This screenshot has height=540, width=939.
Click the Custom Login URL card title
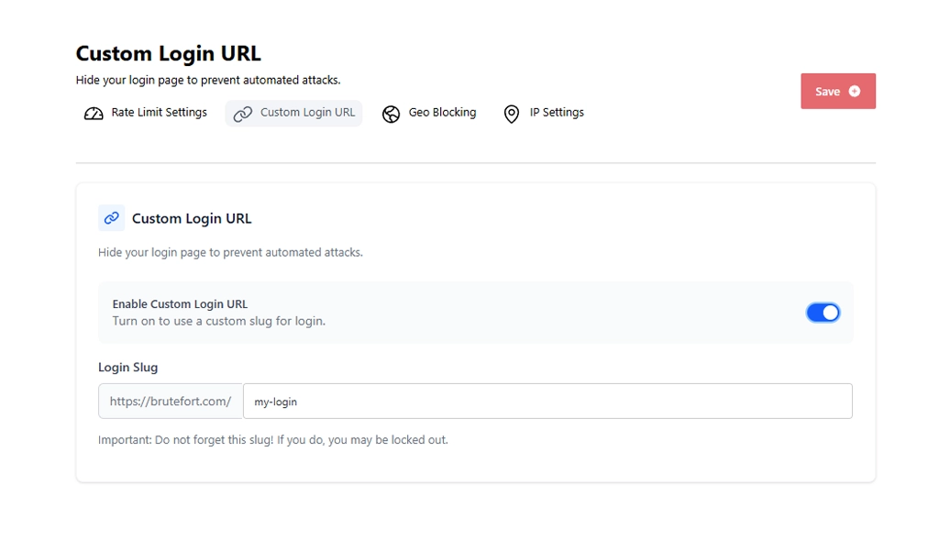click(192, 218)
